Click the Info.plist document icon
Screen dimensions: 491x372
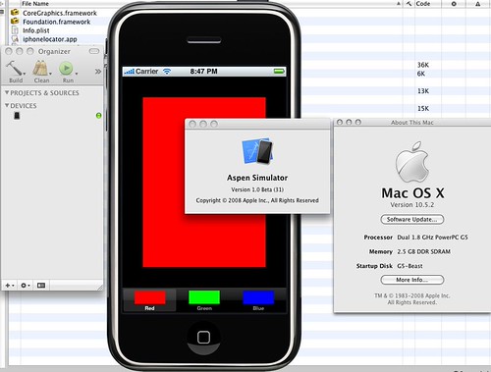tap(15, 30)
